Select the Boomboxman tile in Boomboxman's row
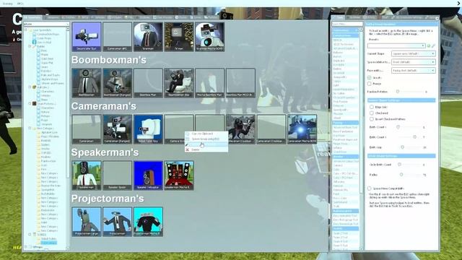The height and width of the screenshot is (260, 462). 87,83
